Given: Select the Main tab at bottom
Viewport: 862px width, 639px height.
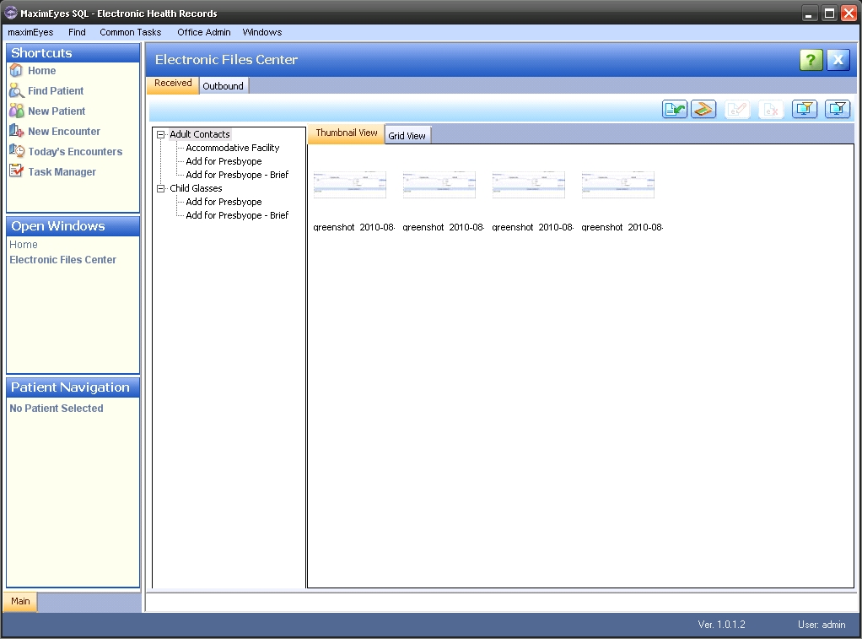Looking at the screenshot, I should coord(20,601).
